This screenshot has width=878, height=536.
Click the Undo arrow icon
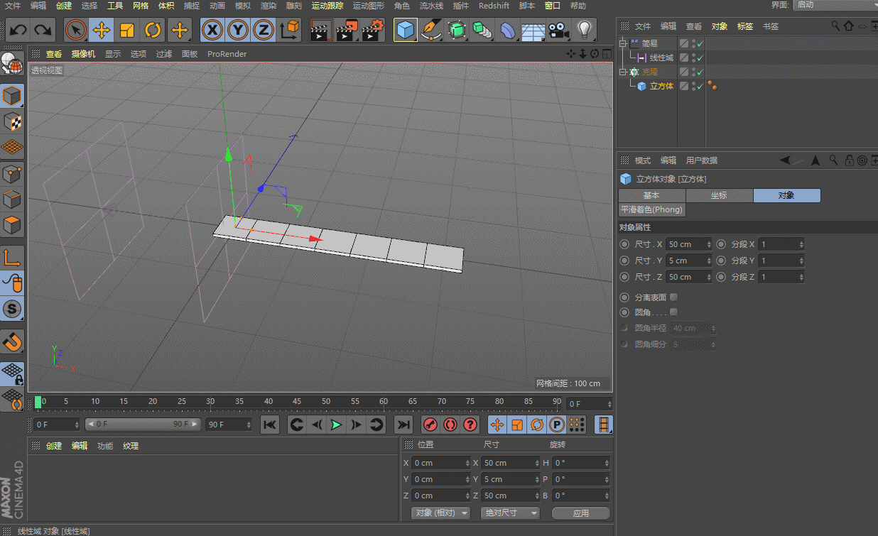click(18, 30)
